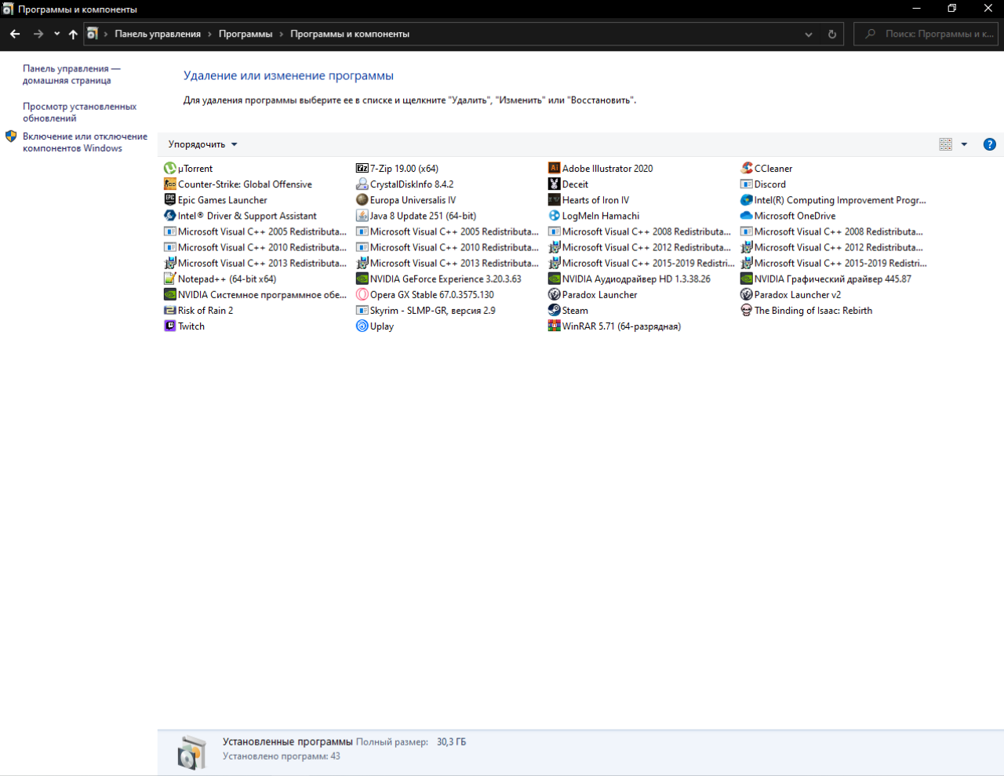
Task: Click the Notepad++ icon
Action: point(169,279)
